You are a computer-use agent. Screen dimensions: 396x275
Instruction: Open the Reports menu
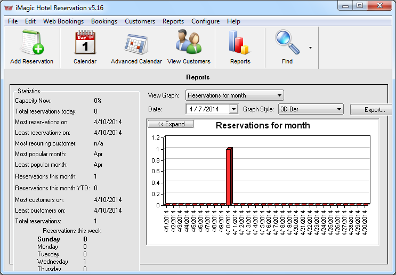[x=173, y=21]
